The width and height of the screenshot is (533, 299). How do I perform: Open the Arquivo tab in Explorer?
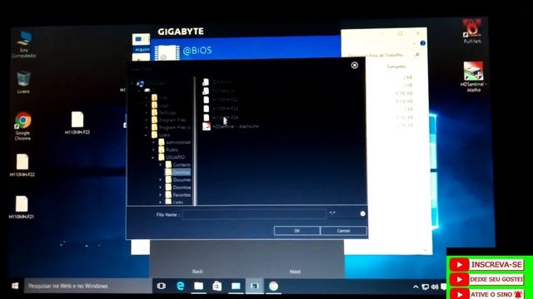click(x=142, y=49)
